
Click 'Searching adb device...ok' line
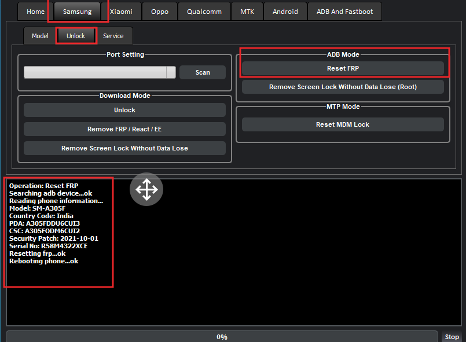[51, 193]
